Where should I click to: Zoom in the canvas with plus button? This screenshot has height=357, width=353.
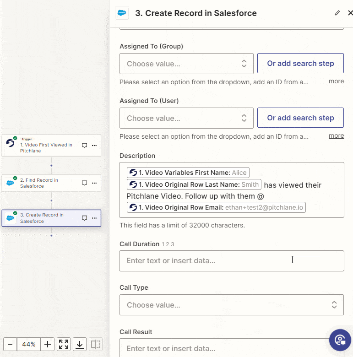coord(47,344)
